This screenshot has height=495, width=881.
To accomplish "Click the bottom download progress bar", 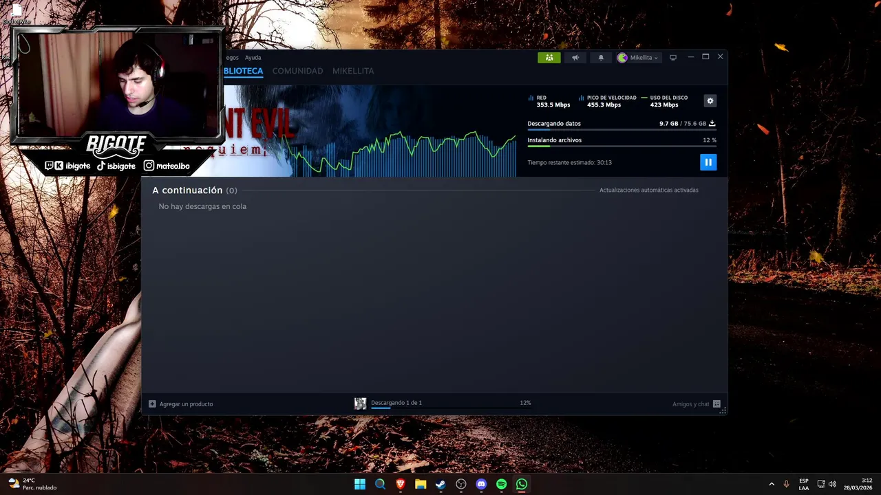I will pyautogui.click(x=451, y=408).
